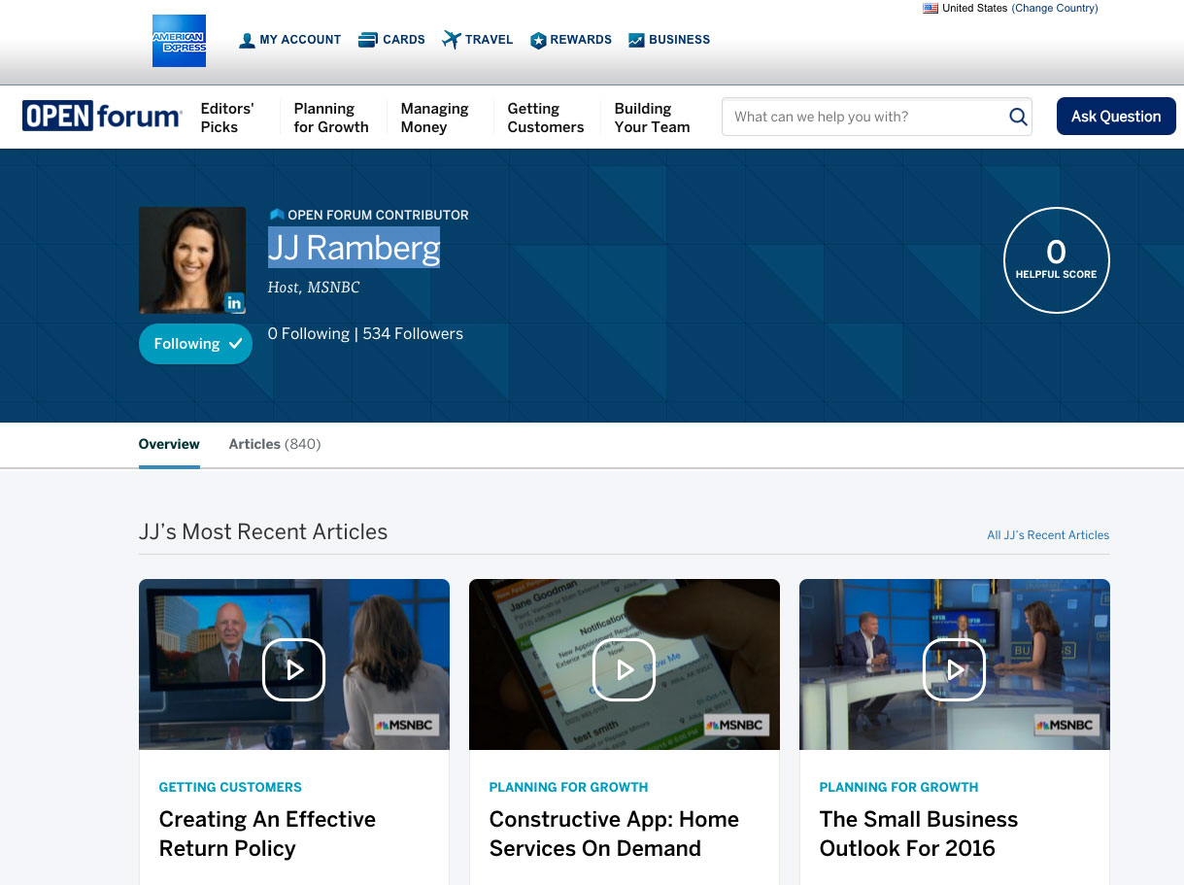Click the American Express logo

coord(179,41)
